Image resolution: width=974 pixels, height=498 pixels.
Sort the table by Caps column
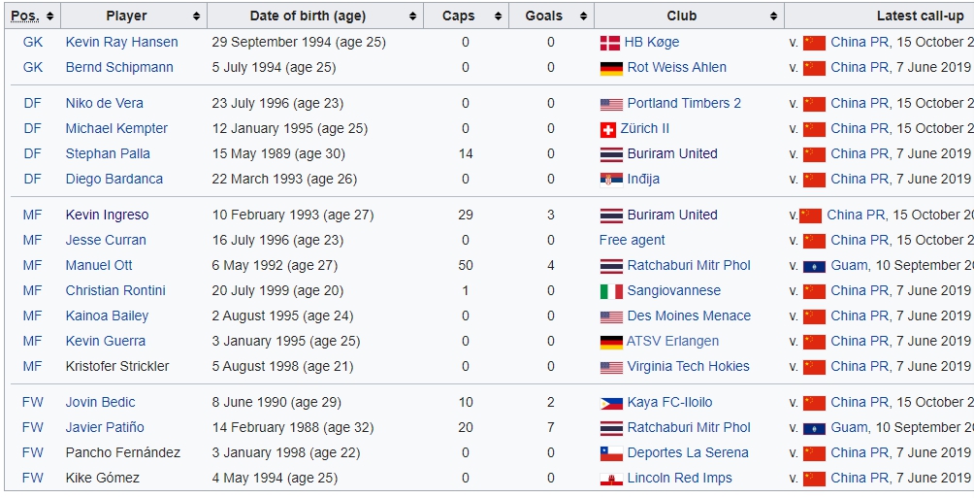click(x=498, y=17)
